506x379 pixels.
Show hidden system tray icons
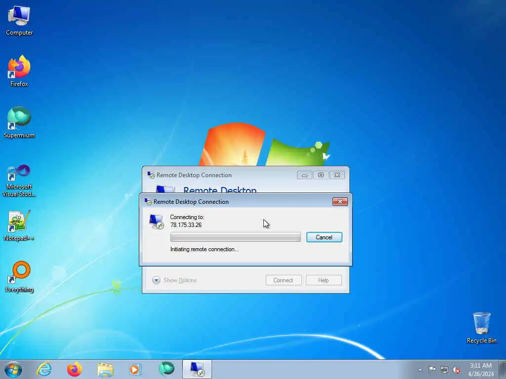click(x=420, y=370)
